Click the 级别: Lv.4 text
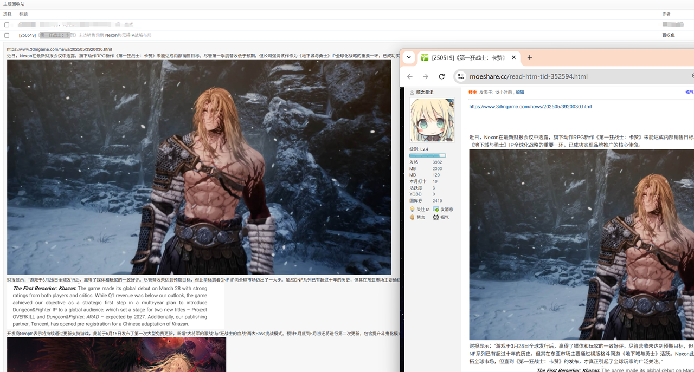Screen dimensions: 694x372 click(x=419, y=149)
